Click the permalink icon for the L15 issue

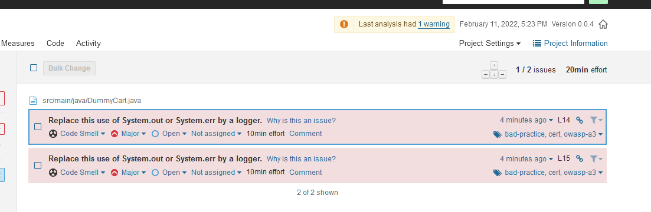coord(580,158)
